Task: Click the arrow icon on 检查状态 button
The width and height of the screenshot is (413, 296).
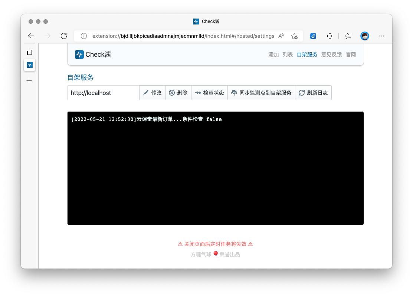Action: point(198,93)
